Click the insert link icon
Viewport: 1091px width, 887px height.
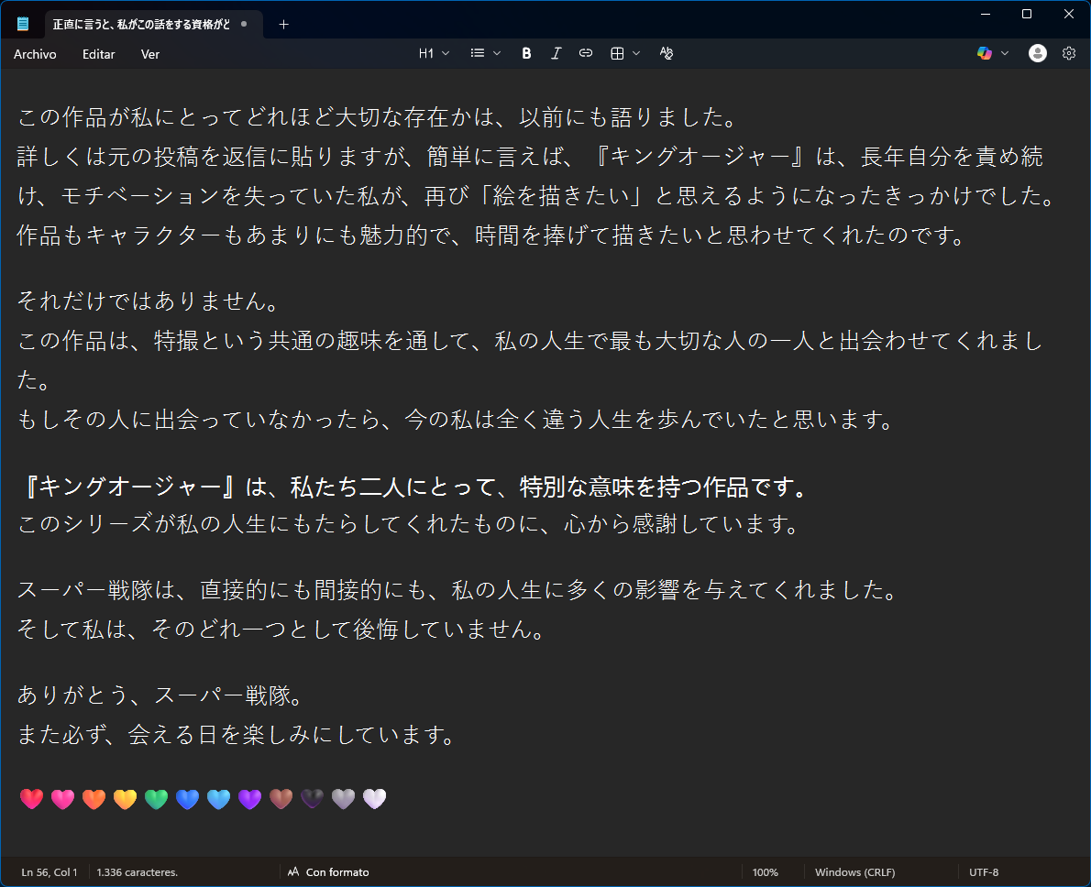585,52
